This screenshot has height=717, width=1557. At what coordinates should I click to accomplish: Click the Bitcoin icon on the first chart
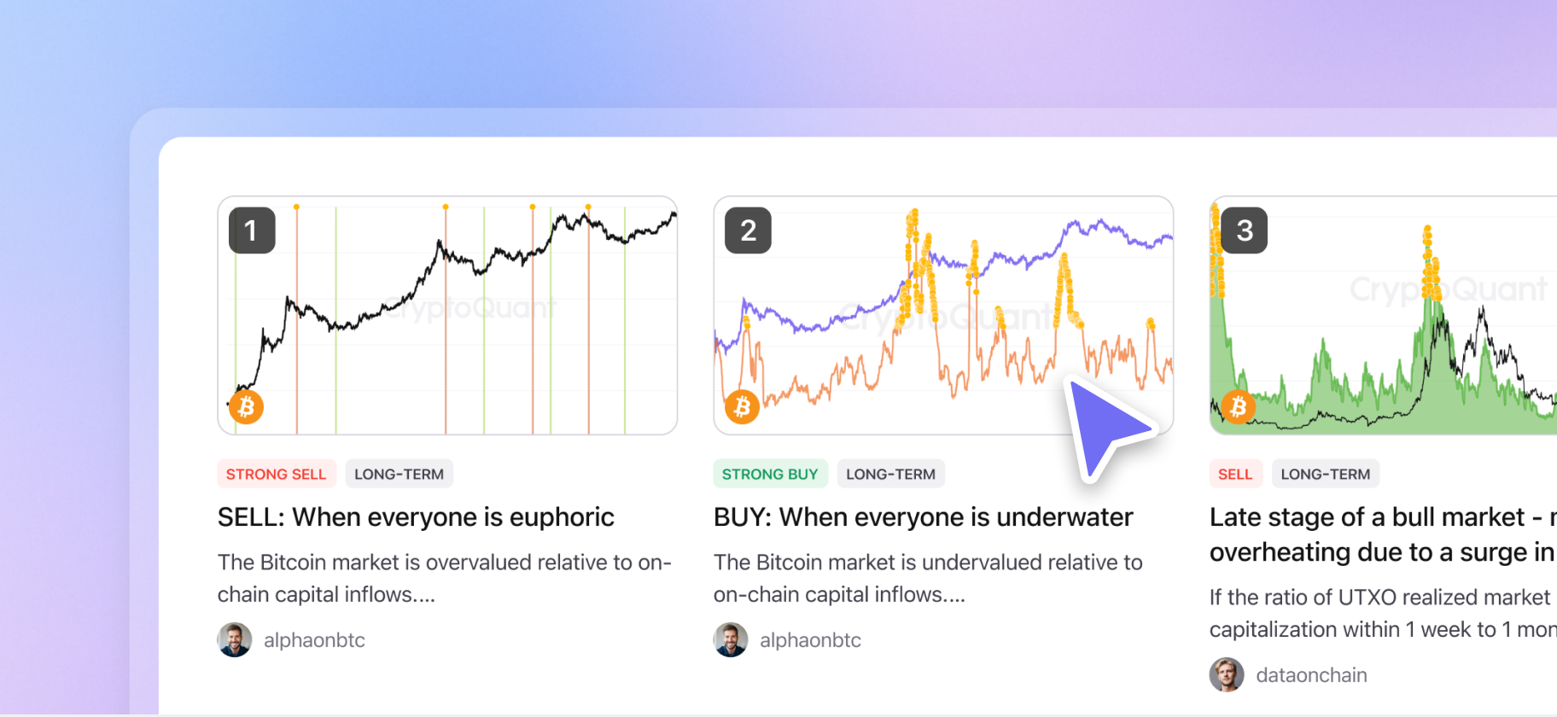[245, 407]
